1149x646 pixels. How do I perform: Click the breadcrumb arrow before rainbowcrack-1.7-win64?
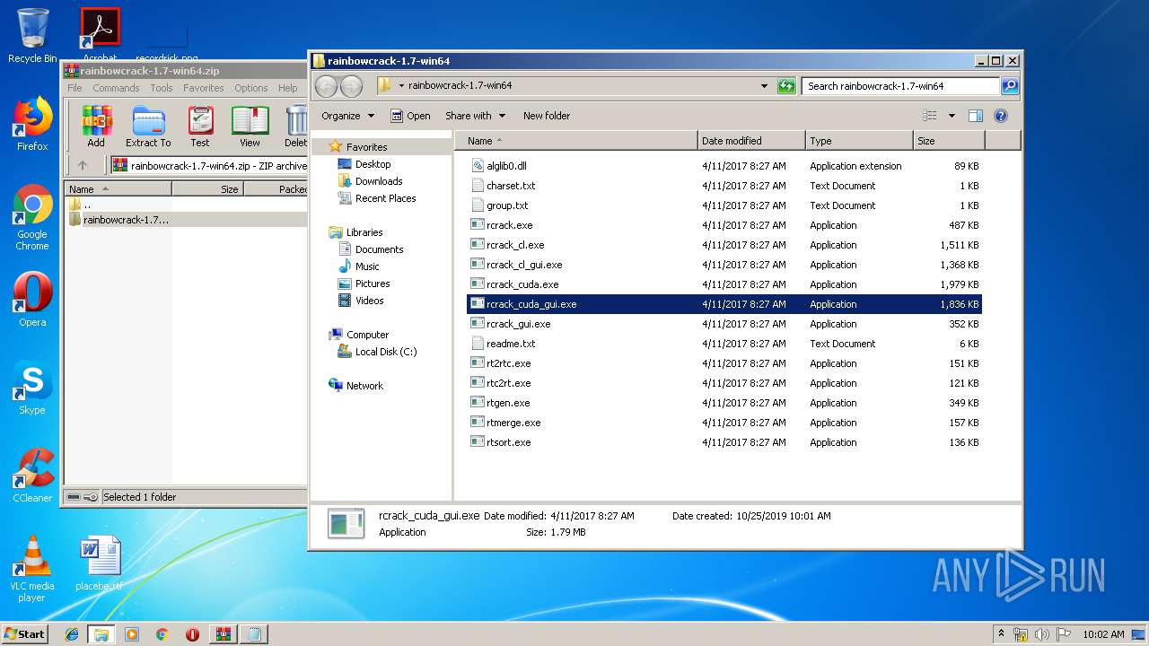point(401,86)
